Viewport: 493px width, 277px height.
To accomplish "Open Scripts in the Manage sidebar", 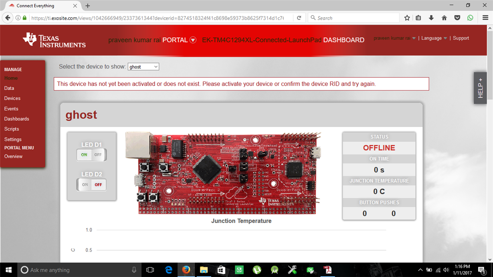I will click(x=12, y=129).
